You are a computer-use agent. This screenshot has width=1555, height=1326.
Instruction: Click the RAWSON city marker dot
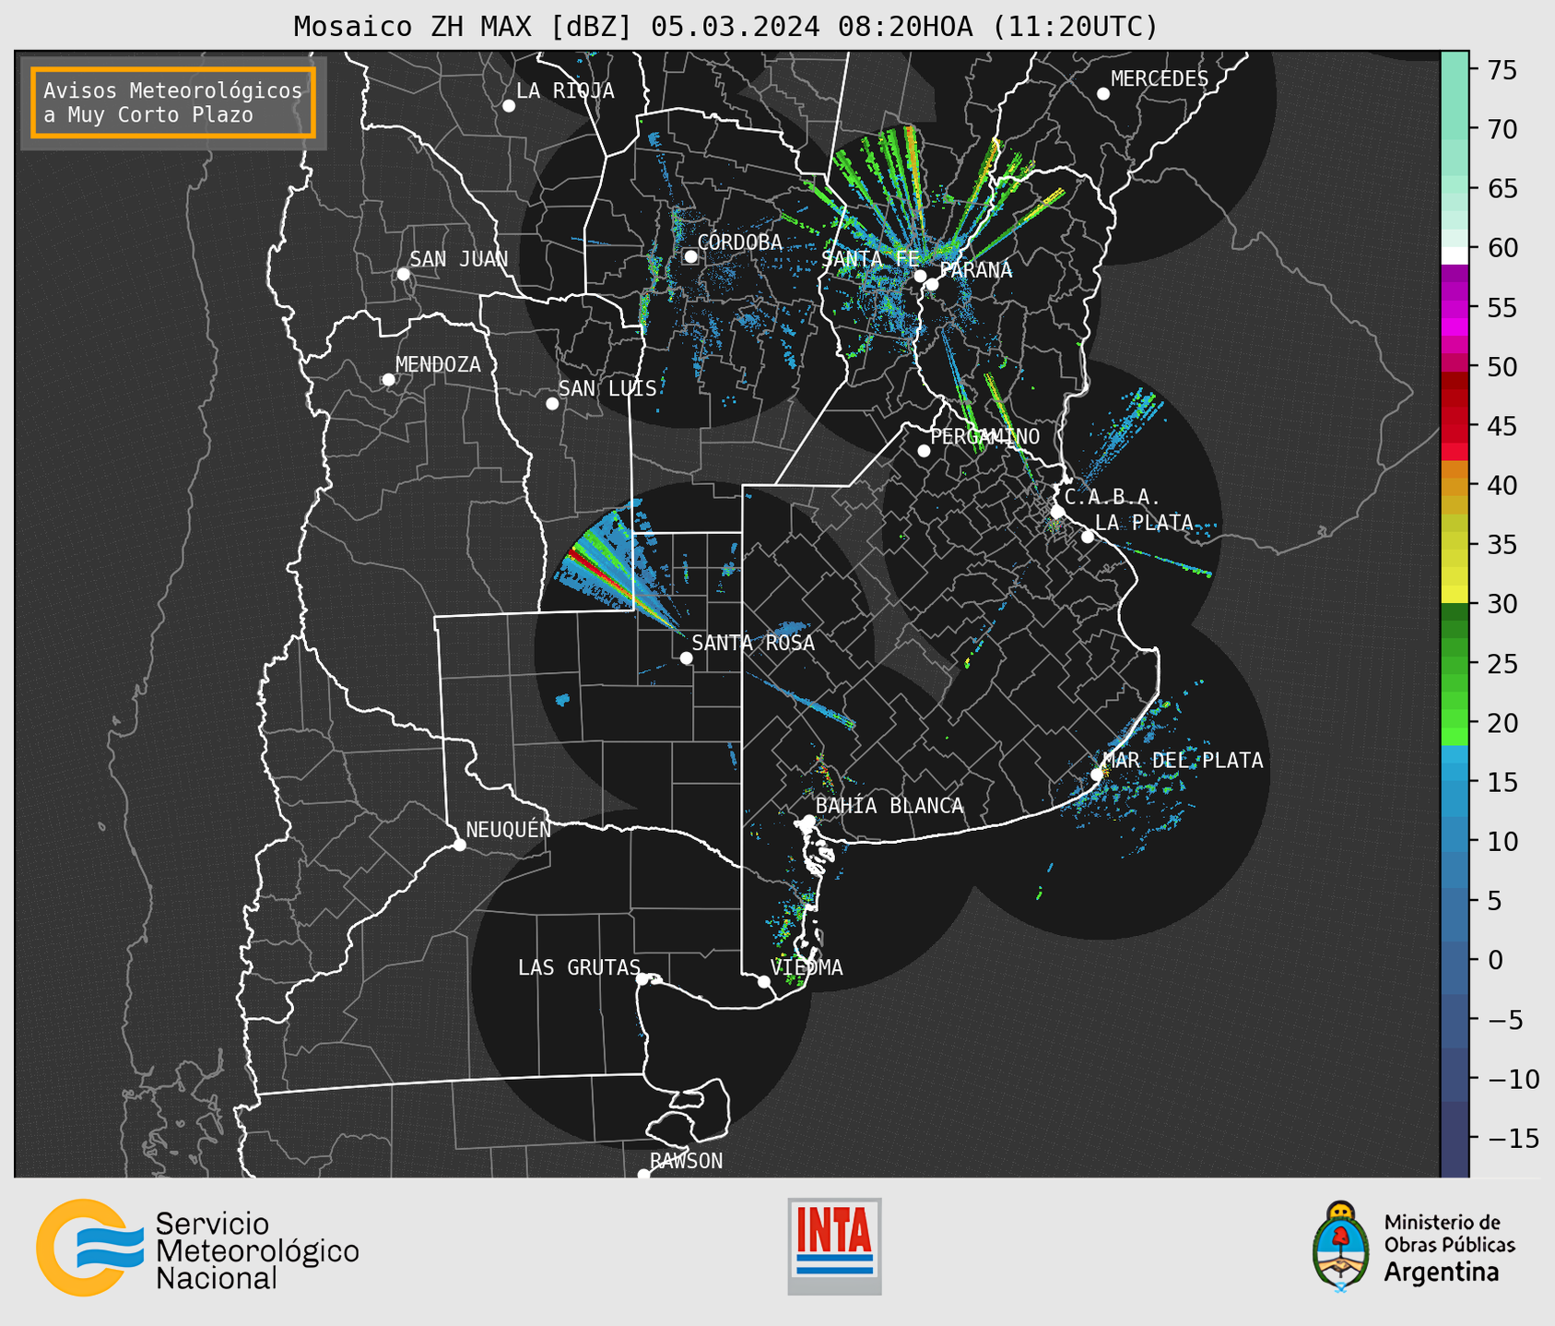[x=643, y=1175]
